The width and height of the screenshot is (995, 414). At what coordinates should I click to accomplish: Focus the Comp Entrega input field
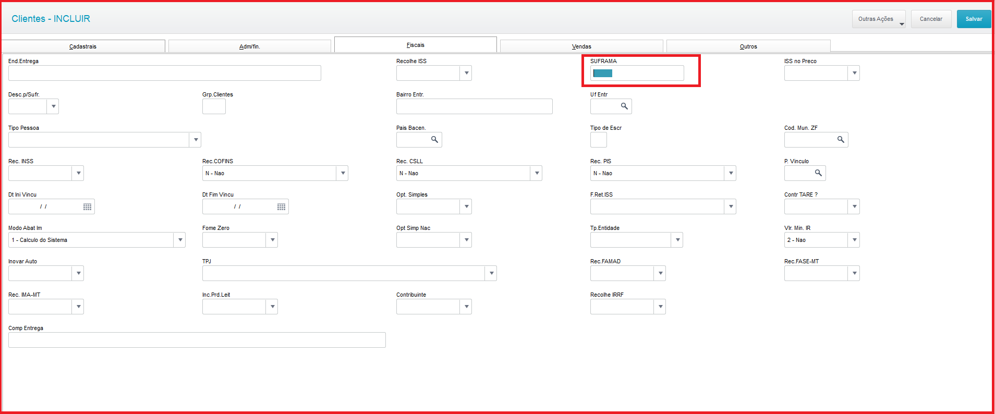click(197, 340)
